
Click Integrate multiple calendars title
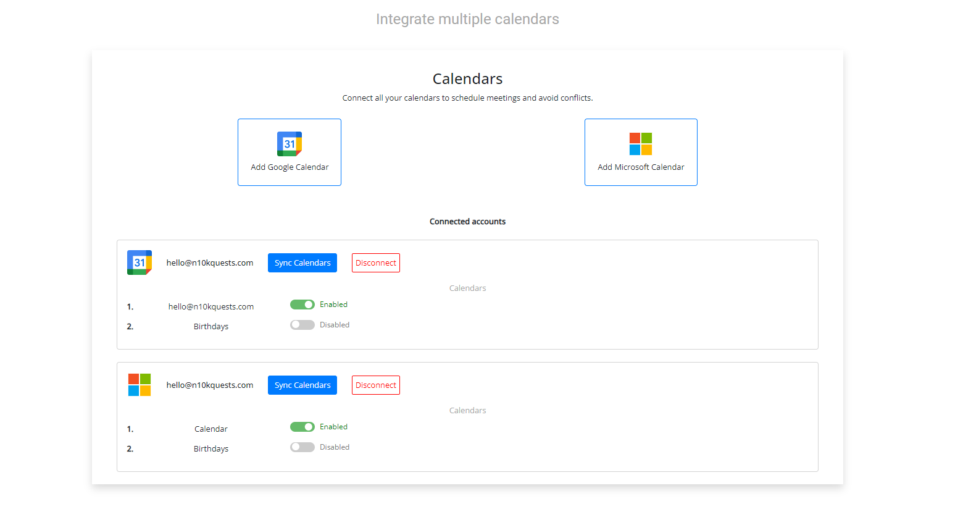(467, 19)
